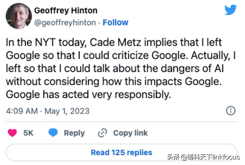Viewport: 245px width, 165px height.
Task: Click the Twitter bird logo icon
Action: (230, 10)
